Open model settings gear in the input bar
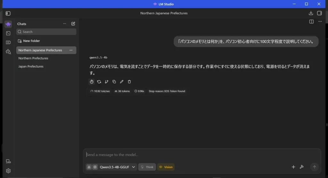The width and height of the screenshot is (328, 178). 95,167
